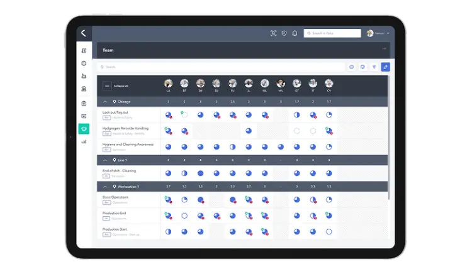472x274 pixels.
Task: Click EF's empty Production End circle
Action: (184, 216)
